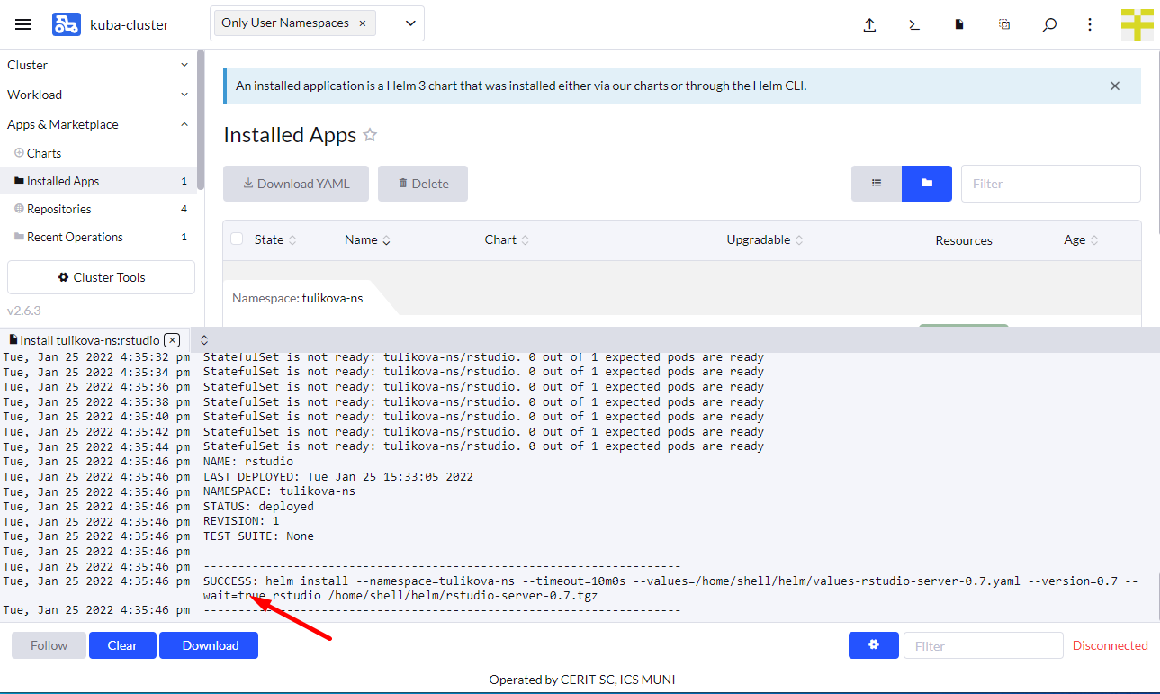Toggle the select-all checkbox in table header
Image resolution: width=1160 pixels, height=694 pixels.
237,239
